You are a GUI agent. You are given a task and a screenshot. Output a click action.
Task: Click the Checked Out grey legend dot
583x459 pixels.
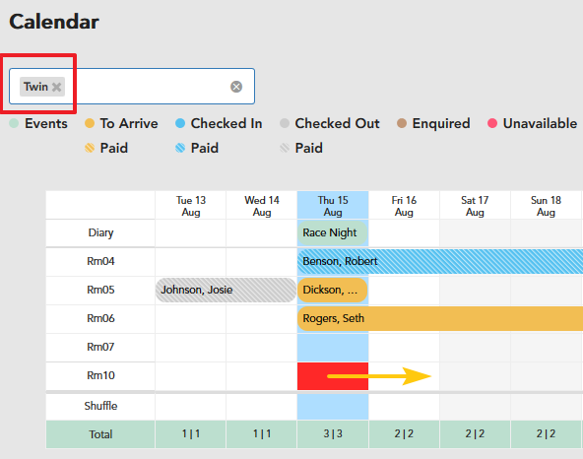(284, 123)
